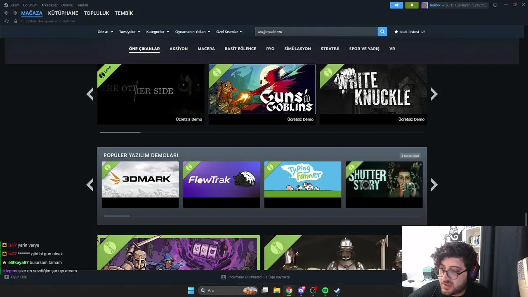Show previous popular software demos

point(90,184)
